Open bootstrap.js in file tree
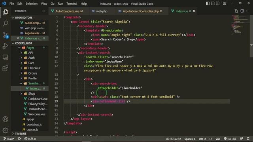The image size is (253, 142). click(34, 125)
